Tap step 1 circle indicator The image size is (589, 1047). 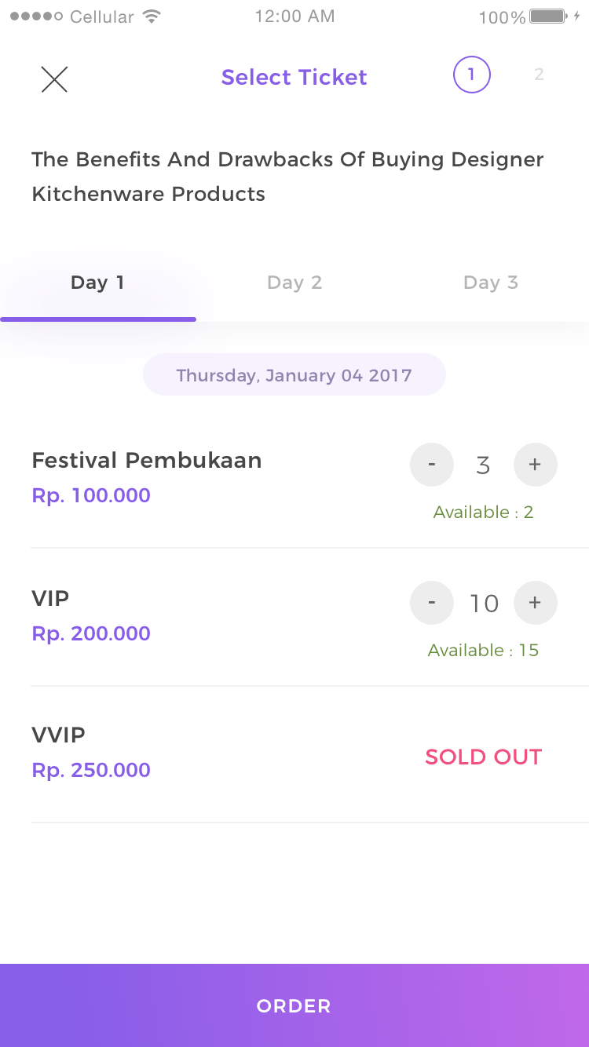pos(471,75)
